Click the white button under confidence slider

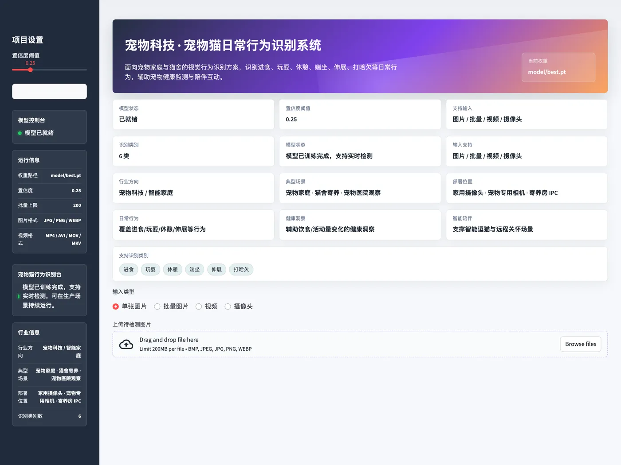tap(49, 92)
